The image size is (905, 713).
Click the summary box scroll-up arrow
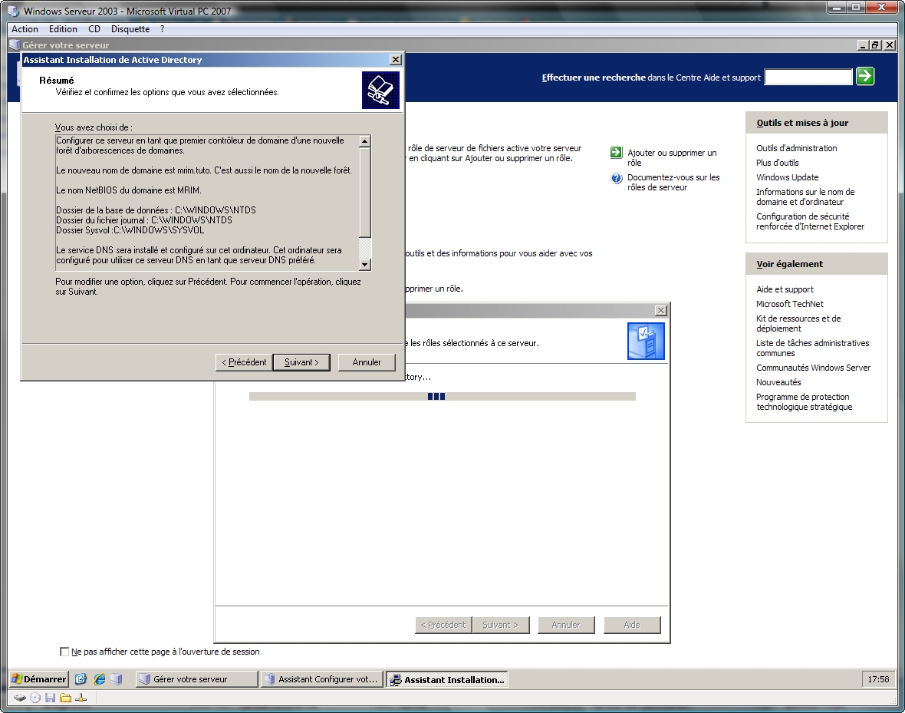pyautogui.click(x=365, y=141)
